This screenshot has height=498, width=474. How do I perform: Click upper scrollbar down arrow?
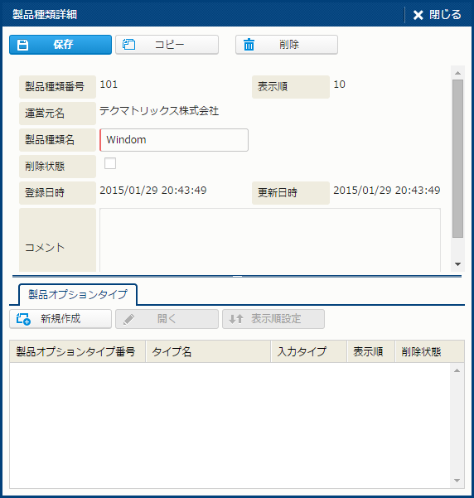pyautogui.click(x=457, y=264)
